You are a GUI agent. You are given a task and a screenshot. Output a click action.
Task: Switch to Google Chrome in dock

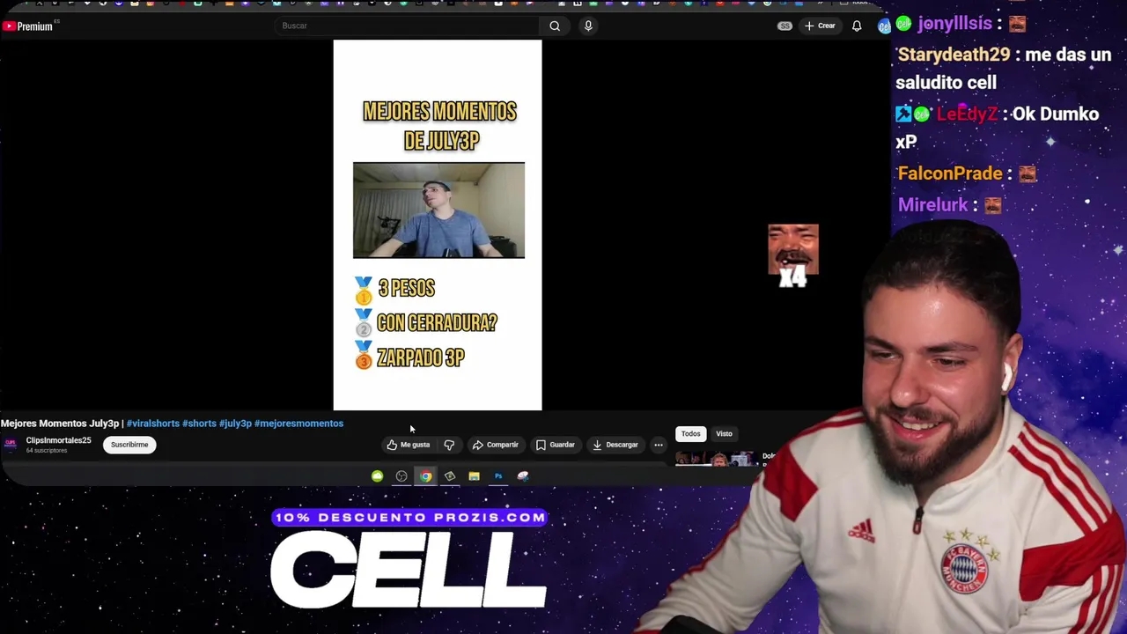point(426,476)
